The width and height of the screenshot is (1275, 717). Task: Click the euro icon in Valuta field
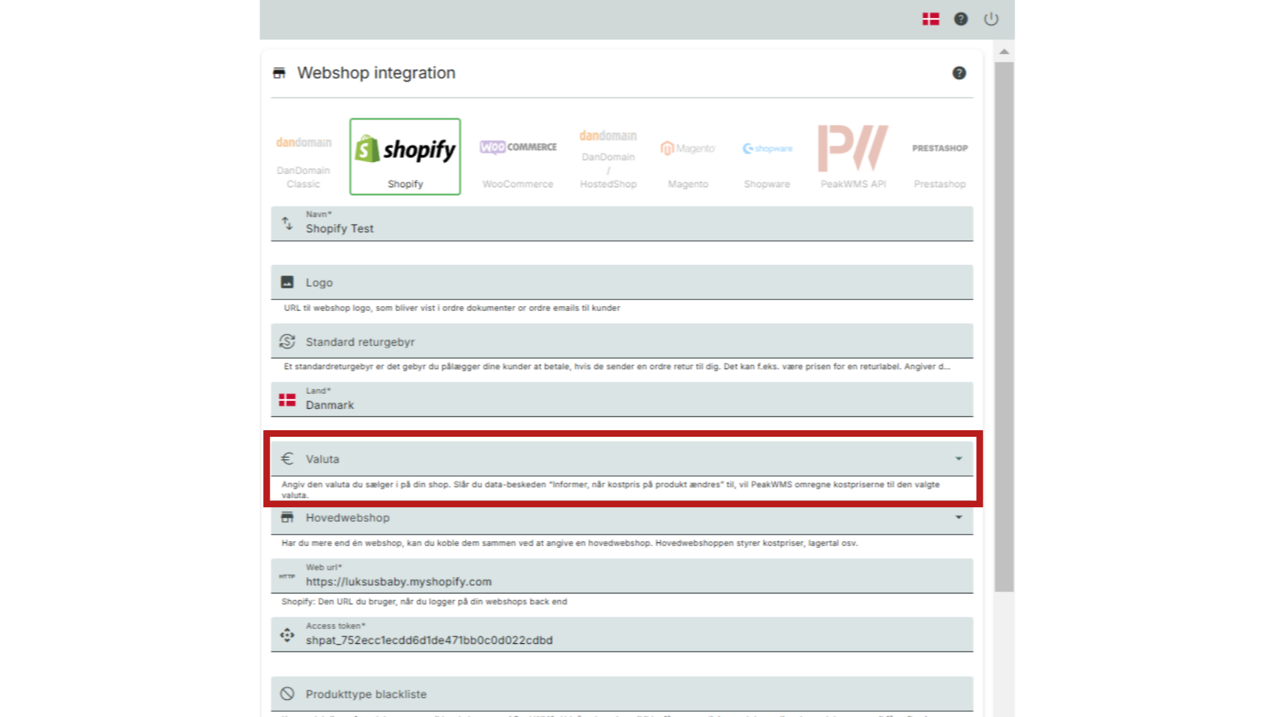[x=287, y=459]
